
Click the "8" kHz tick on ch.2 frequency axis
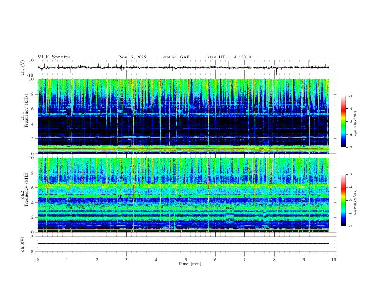pos(33,173)
